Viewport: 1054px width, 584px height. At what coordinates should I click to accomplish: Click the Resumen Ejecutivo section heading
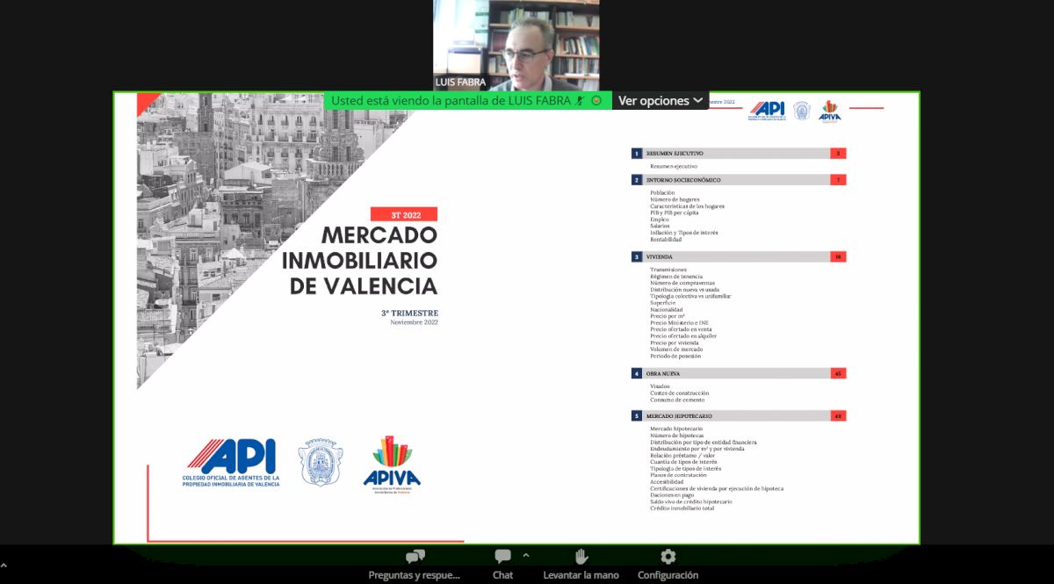click(675, 154)
